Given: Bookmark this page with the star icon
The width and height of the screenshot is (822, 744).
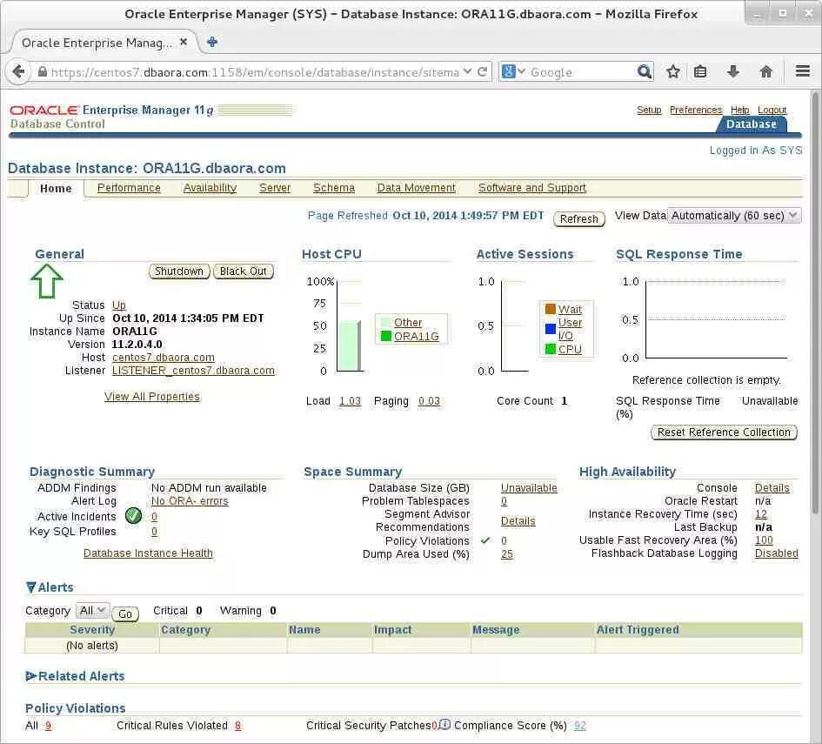Looking at the screenshot, I should (x=673, y=72).
